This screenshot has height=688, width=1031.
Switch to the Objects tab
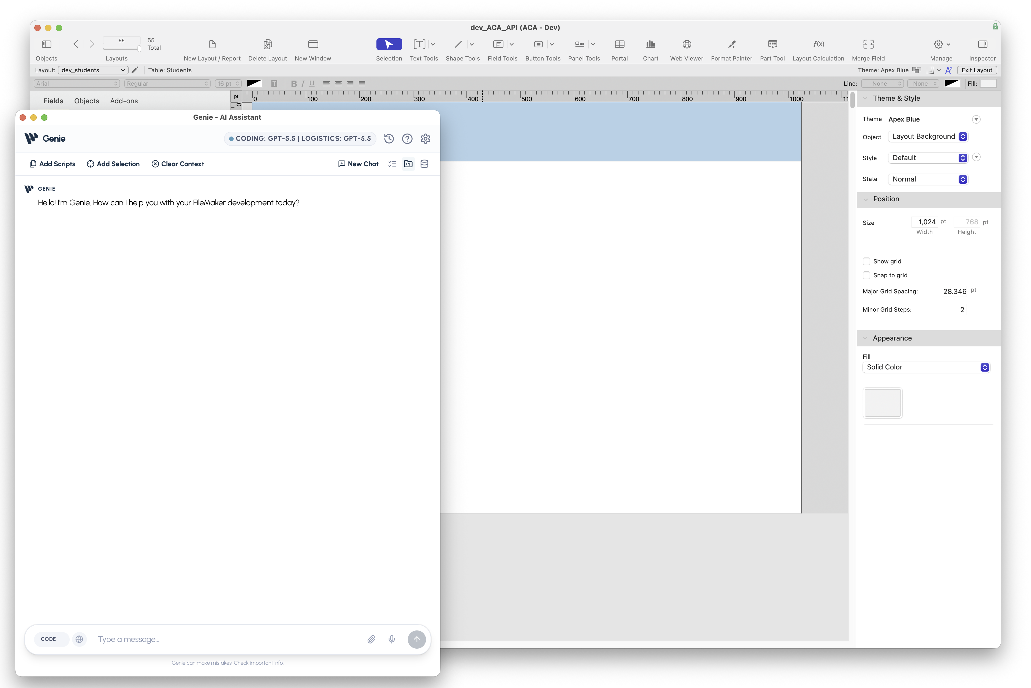[87, 100]
